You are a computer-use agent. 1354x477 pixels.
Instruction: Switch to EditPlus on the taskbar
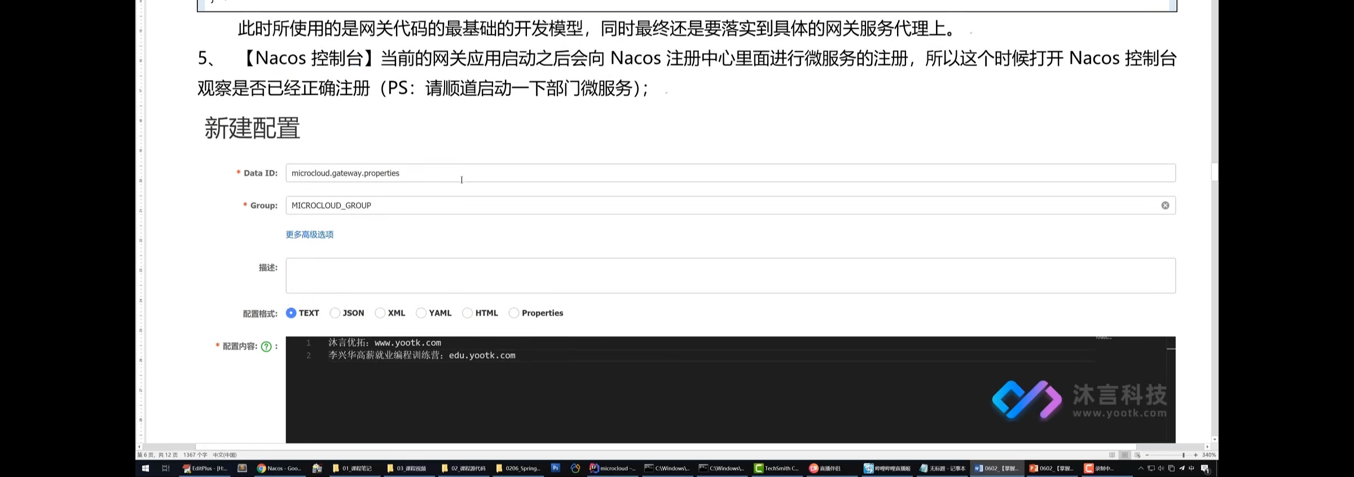coord(204,469)
